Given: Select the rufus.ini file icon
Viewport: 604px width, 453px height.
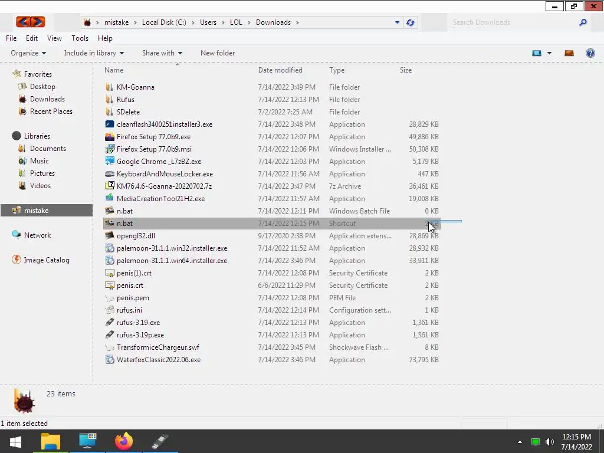Looking at the screenshot, I should pos(110,310).
